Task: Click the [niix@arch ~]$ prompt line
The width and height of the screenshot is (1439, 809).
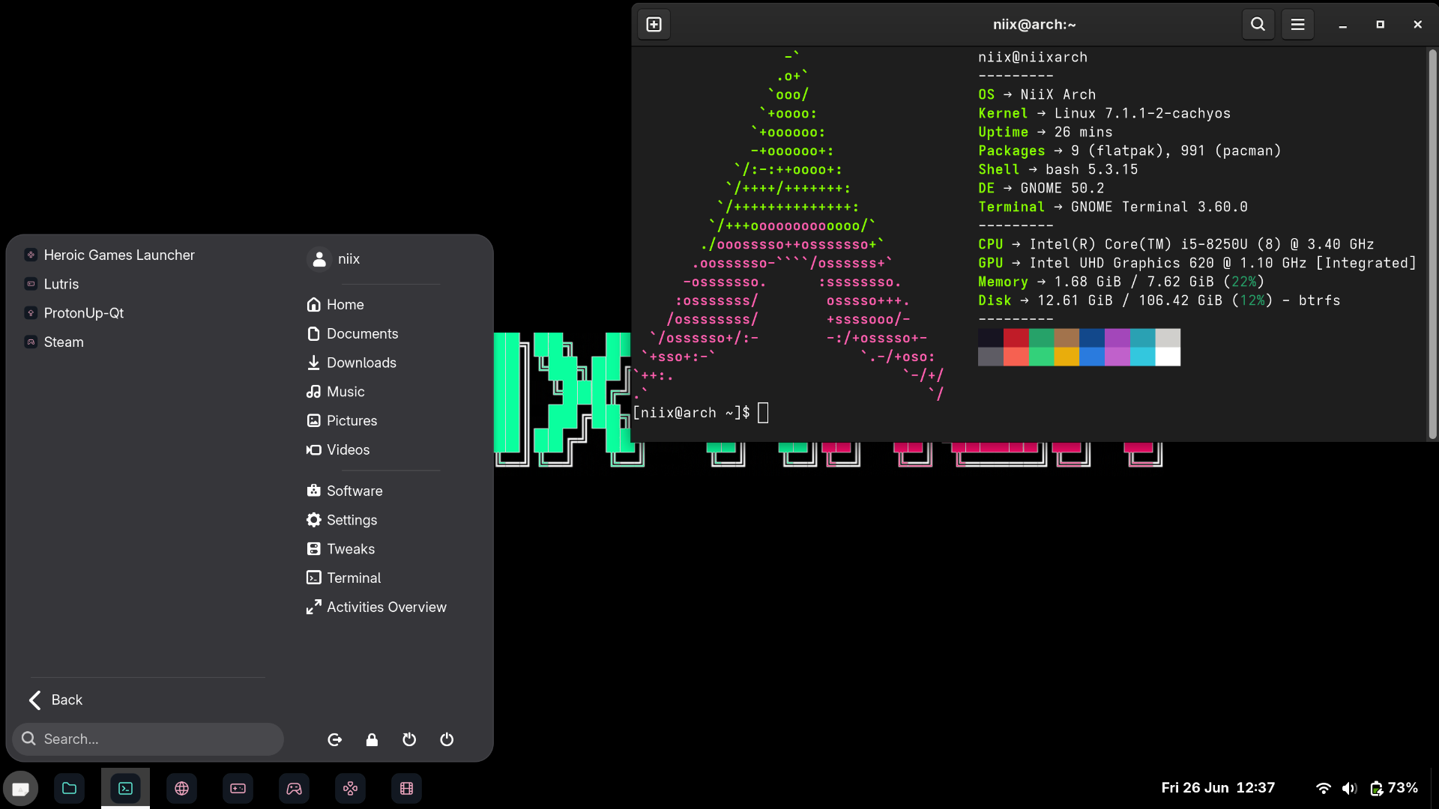Action: point(691,413)
